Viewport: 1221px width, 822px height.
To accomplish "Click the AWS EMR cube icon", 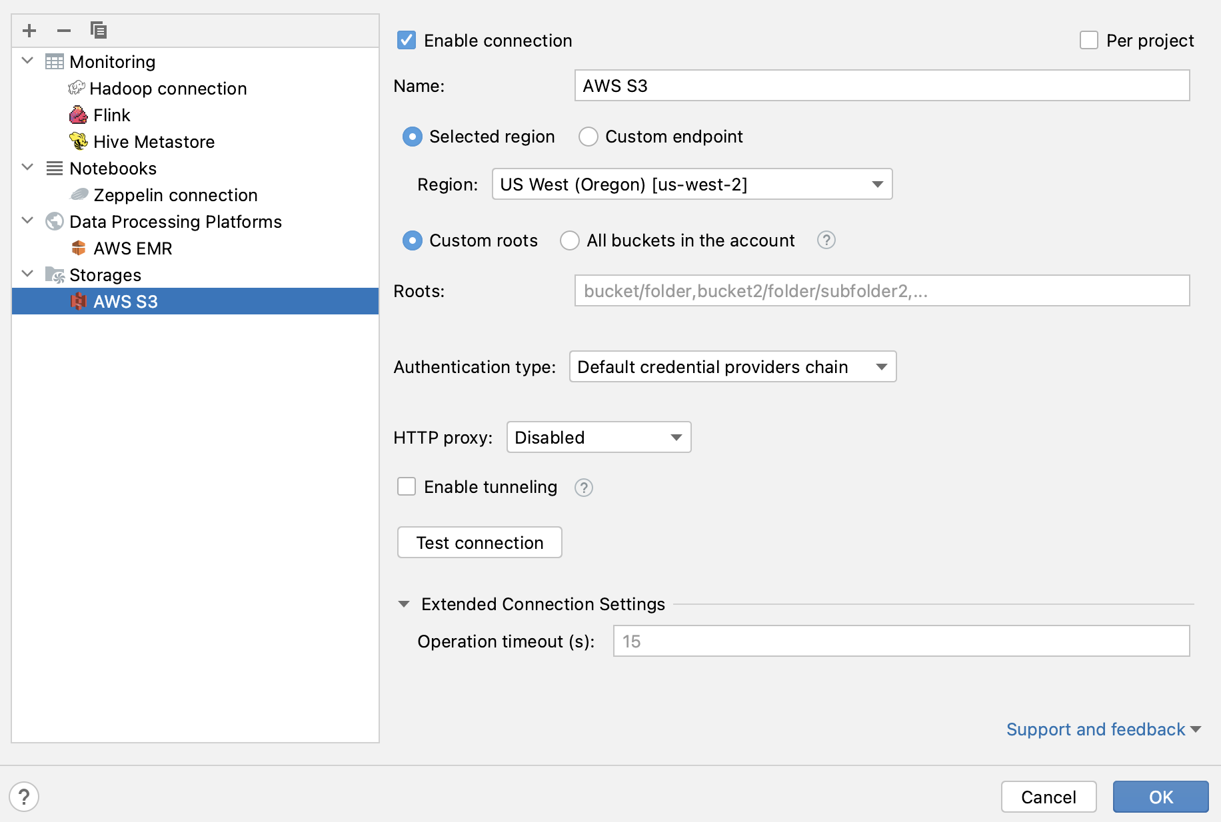I will click(x=79, y=248).
